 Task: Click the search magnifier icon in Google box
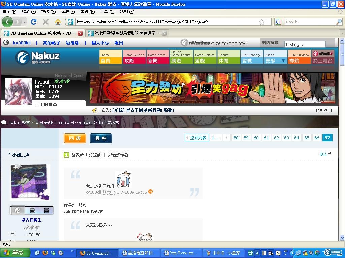pos(339,22)
